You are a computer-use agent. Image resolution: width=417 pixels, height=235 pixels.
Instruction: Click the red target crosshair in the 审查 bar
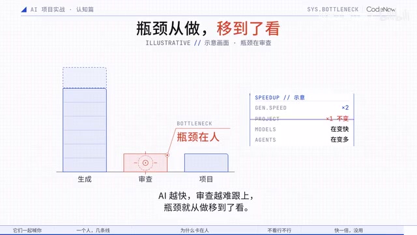[x=145, y=163]
